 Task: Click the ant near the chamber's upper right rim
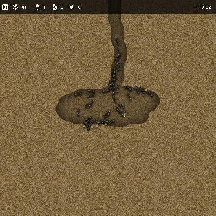click(x=149, y=92)
